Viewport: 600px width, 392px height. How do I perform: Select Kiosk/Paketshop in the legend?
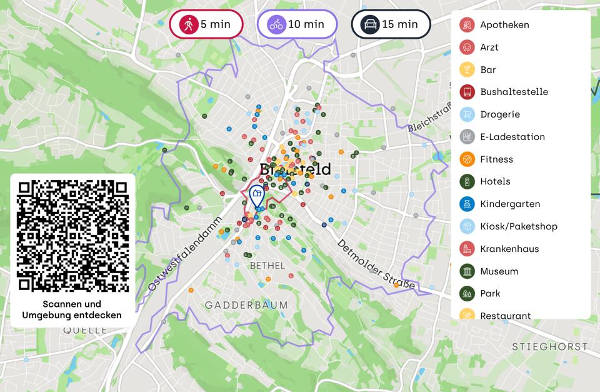[518, 226]
